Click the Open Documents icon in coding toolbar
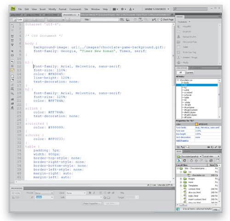230x221 pixels. click(x=12, y=26)
